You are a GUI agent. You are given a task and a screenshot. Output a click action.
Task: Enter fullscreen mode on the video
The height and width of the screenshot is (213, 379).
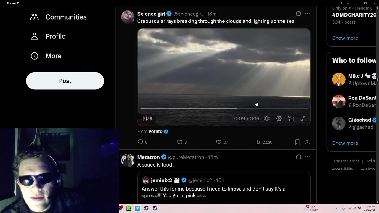303,119
